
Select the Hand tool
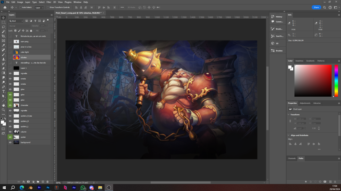3,105
